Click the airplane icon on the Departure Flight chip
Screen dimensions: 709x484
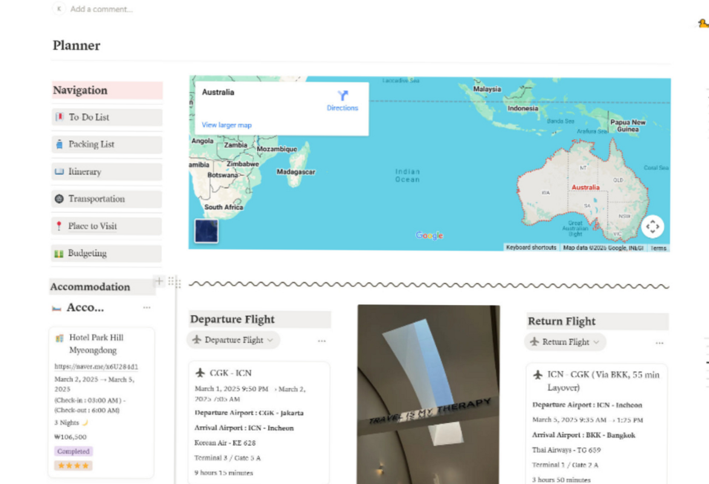pos(196,340)
